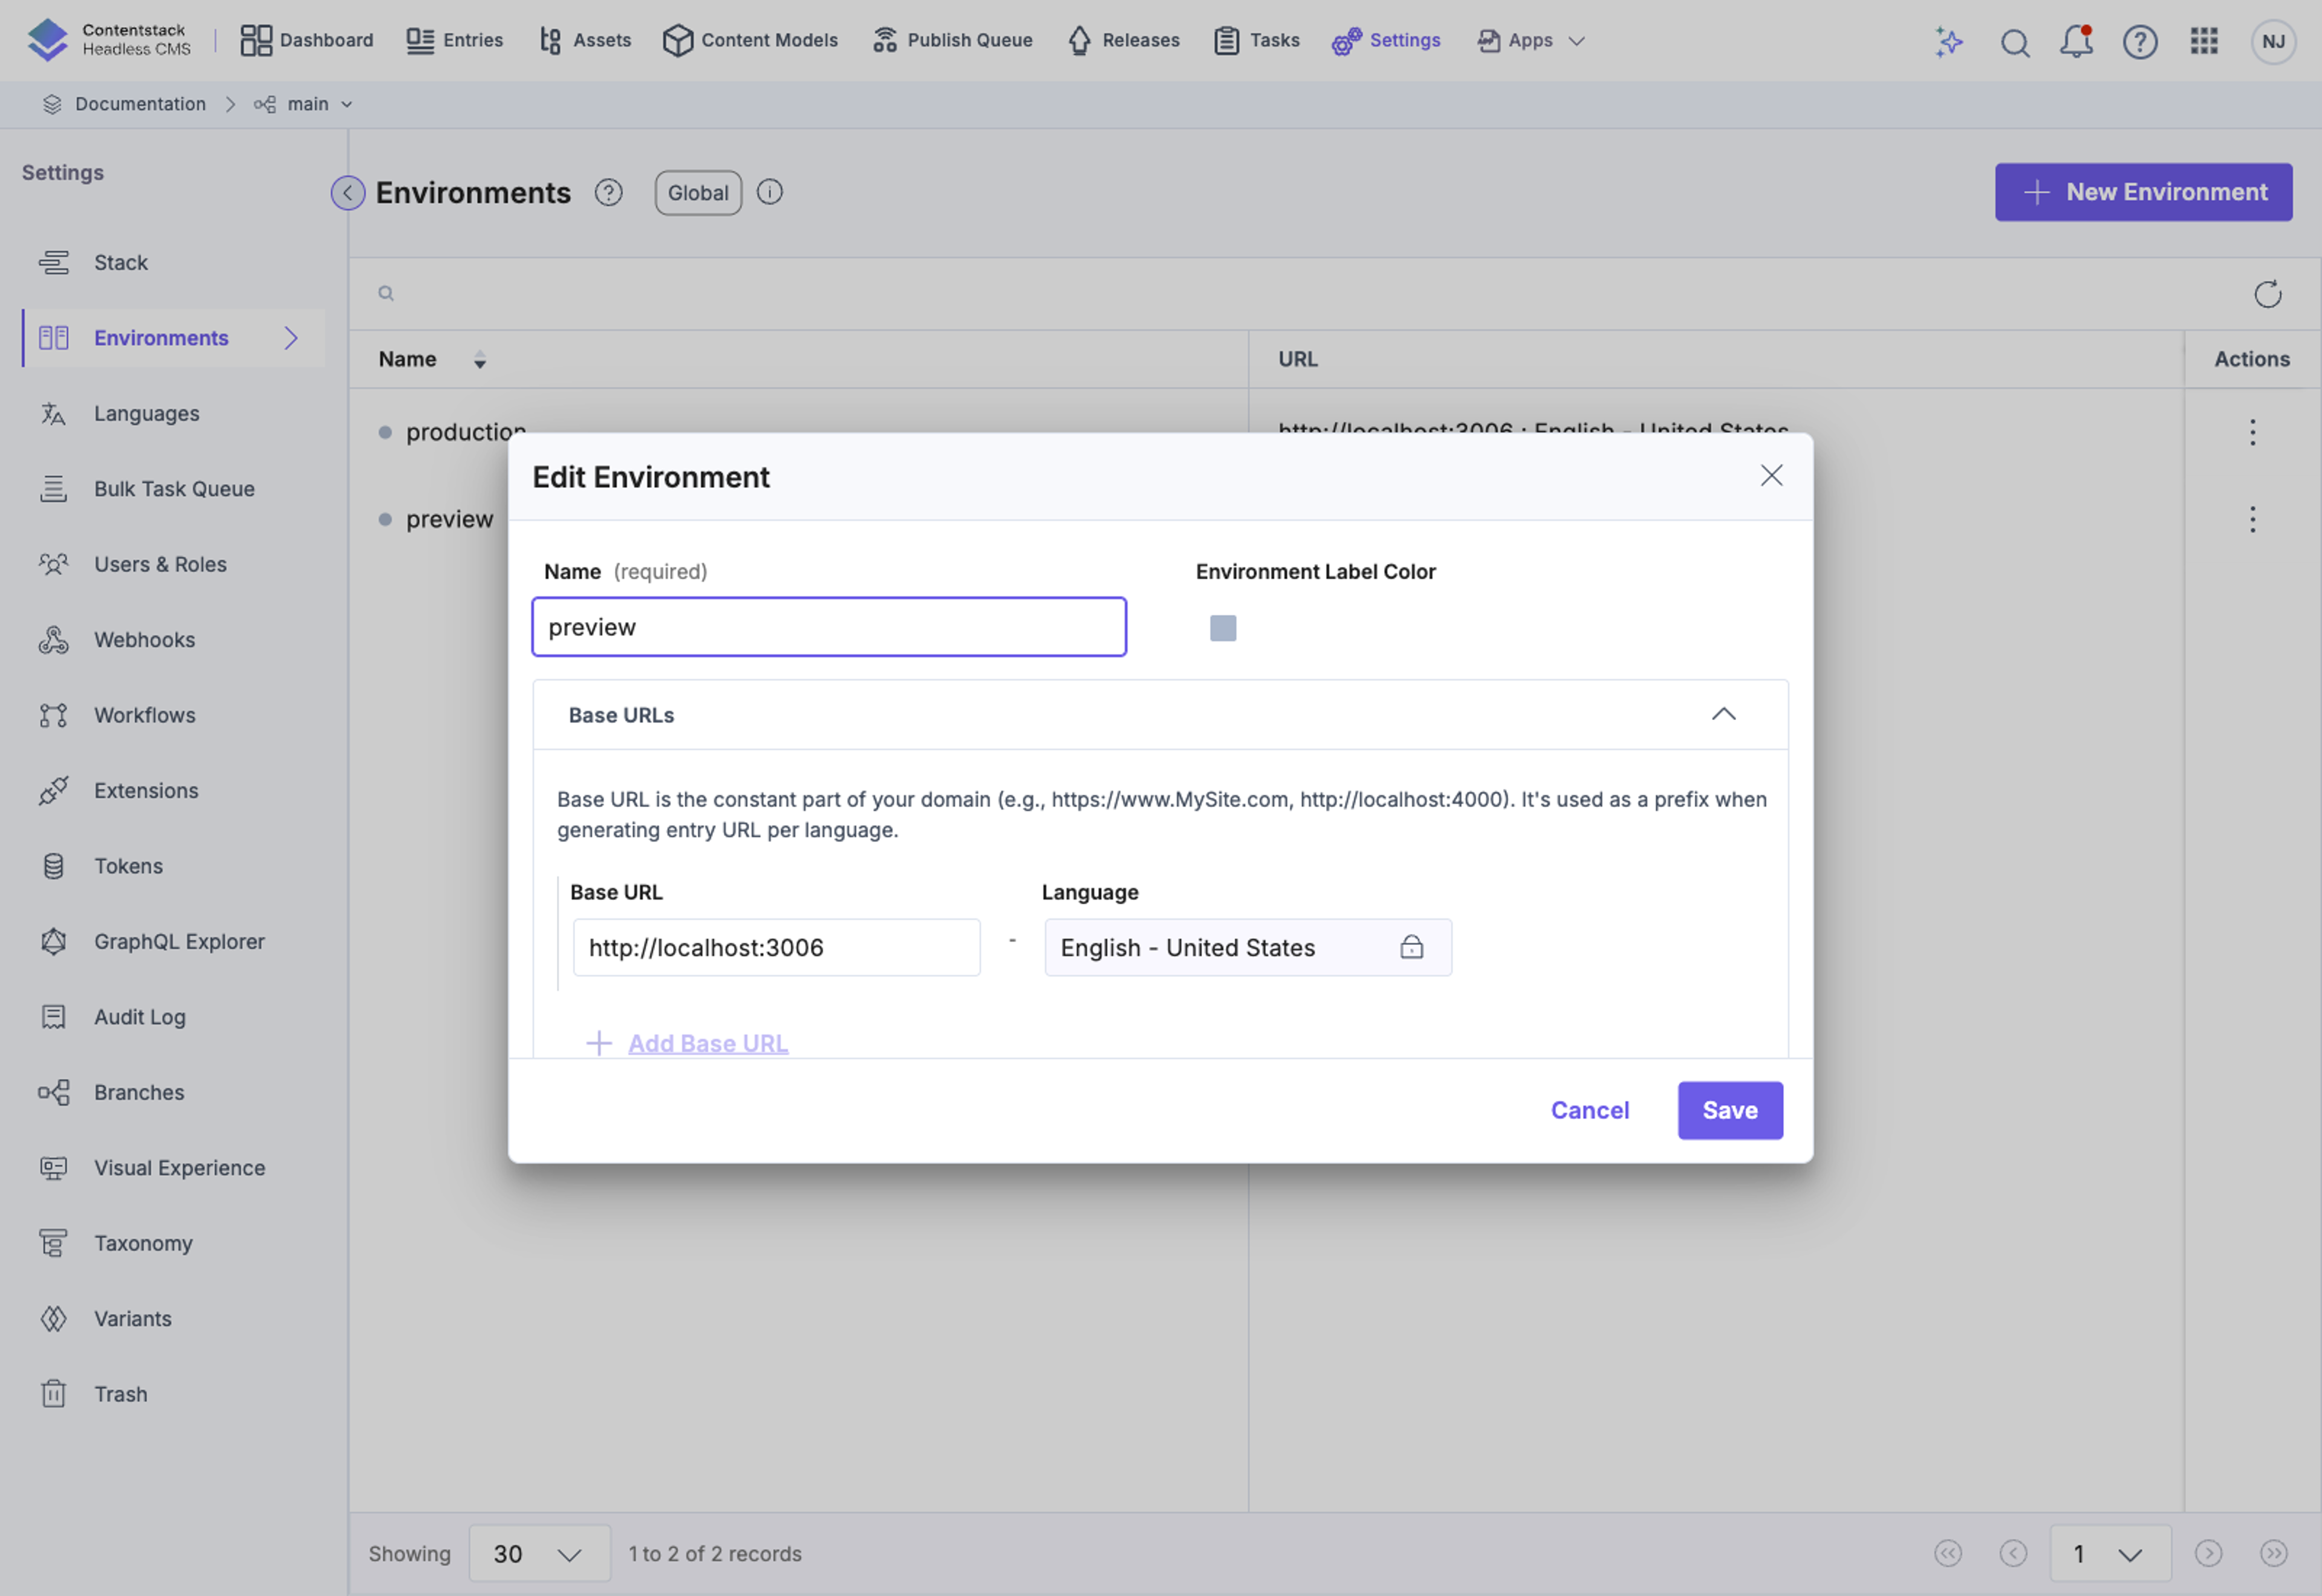
Task: Focus the Base URL input field
Action: (x=776, y=947)
